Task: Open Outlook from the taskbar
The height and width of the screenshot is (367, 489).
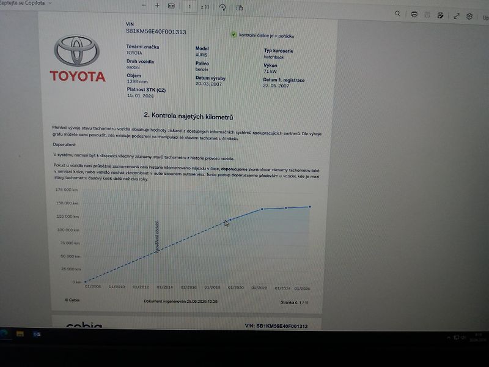Action: pos(37,334)
